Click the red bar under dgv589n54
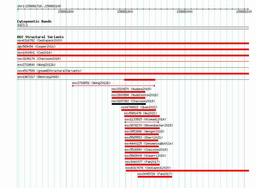The height and width of the screenshot is (188, 257). (x=133, y=49)
